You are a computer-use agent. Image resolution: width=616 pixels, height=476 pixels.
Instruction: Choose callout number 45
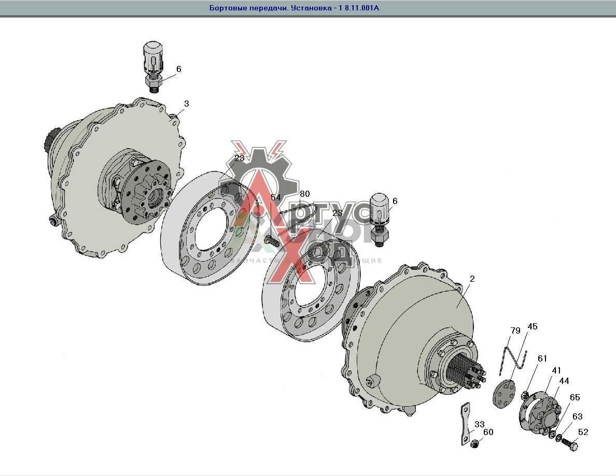533,326
